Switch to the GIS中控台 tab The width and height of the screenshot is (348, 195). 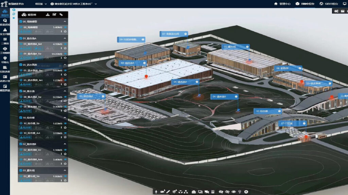pos(330,4)
